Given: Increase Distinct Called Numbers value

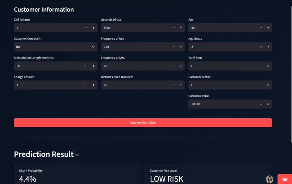Looking at the screenshot, I should coord(181,85).
